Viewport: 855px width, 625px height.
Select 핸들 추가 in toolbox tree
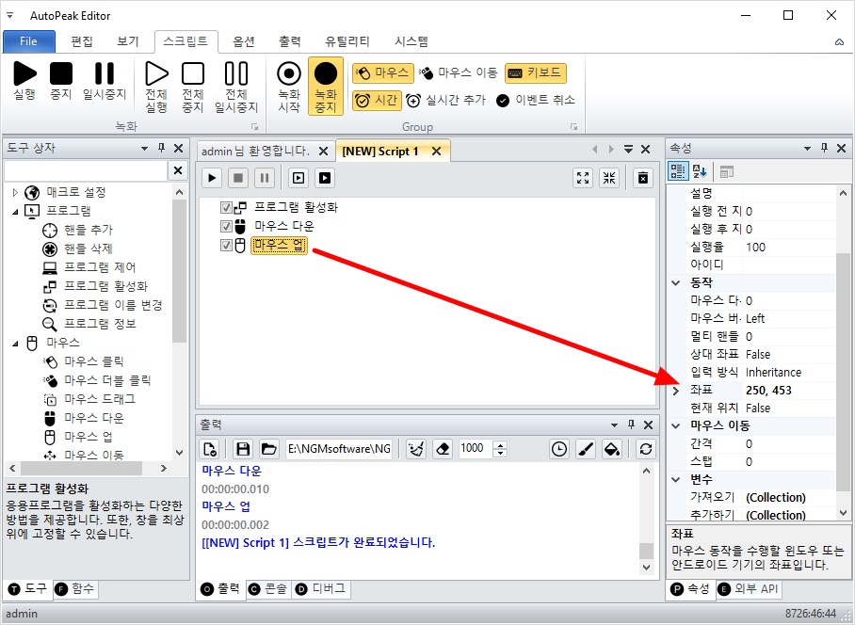click(89, 230)
